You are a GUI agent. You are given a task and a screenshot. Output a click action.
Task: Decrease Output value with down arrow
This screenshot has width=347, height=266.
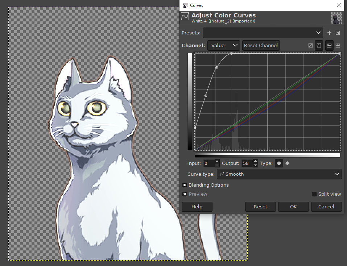(255, 165)
